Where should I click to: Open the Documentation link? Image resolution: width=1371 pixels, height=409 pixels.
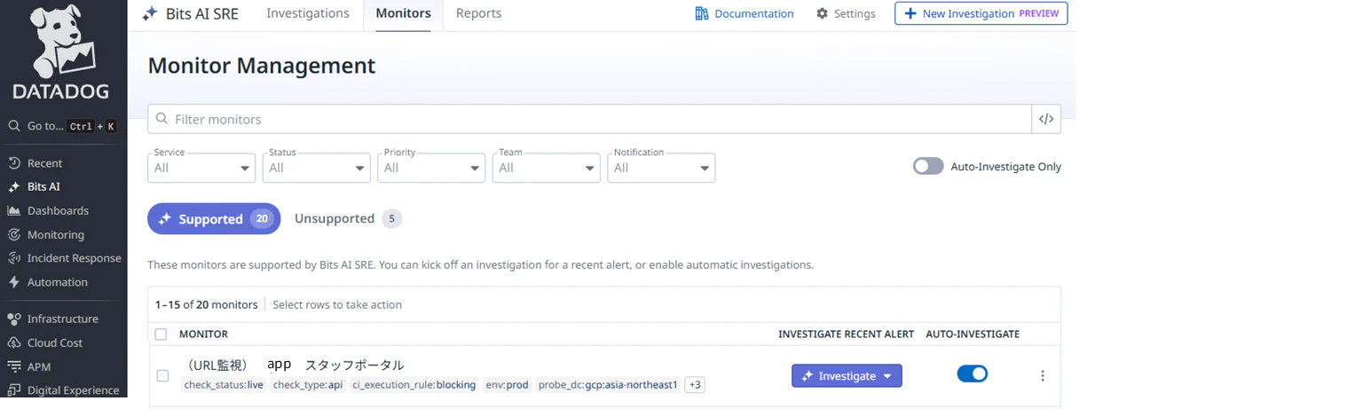[x=744, y=13]
